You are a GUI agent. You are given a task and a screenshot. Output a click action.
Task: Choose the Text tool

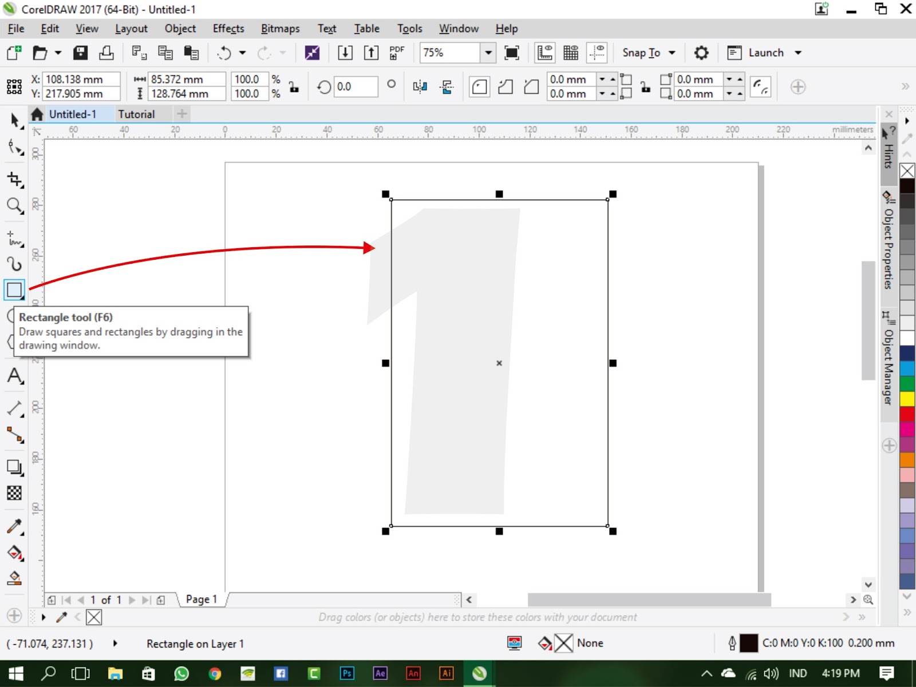pyautogui.click(x=14, y=376)
